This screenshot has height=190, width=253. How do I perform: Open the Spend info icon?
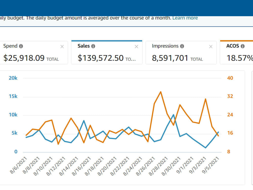click(21, 46)
